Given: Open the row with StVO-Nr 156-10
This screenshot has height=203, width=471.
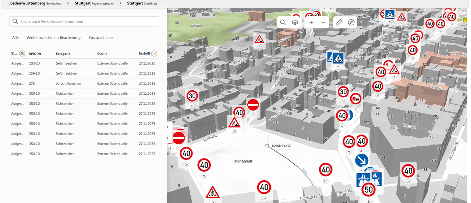Looking at the screenshot, I should [x=84, y=73].
